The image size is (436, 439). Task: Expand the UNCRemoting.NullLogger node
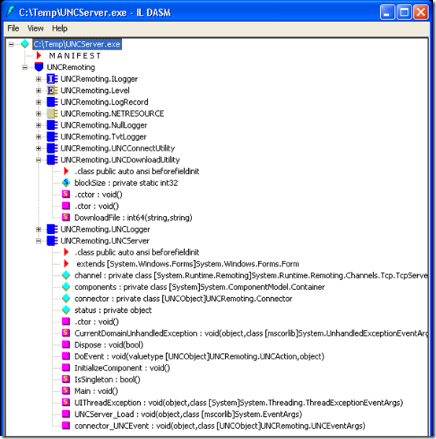[x=39, y=125]
